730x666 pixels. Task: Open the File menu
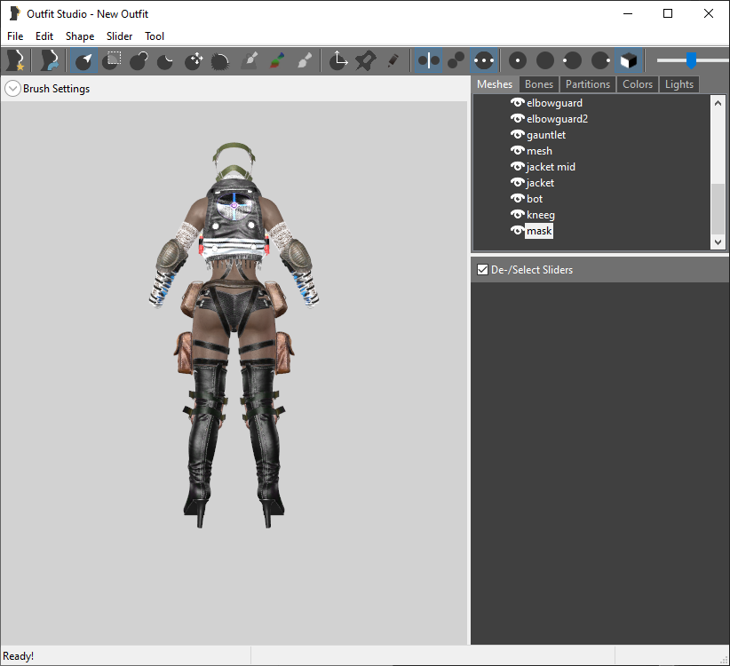15,36
